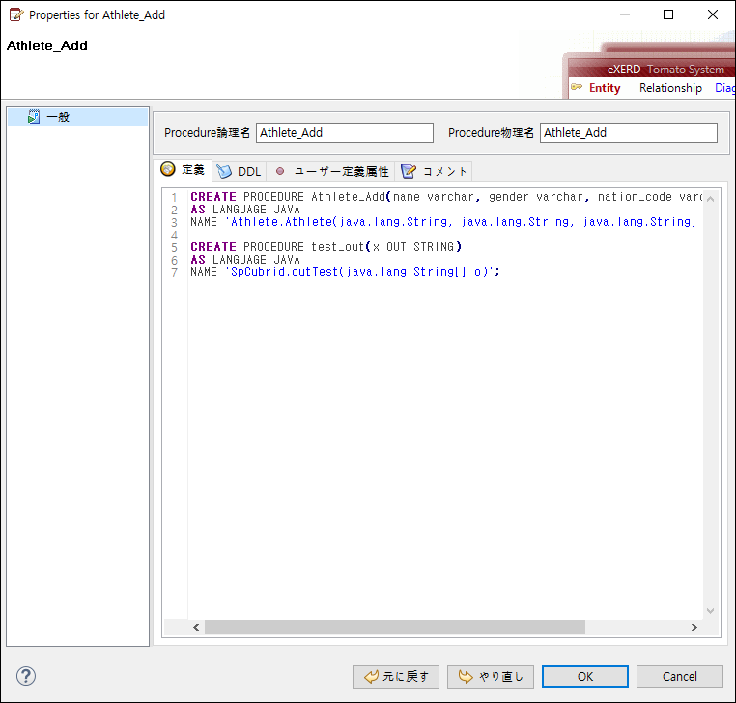Click 'AS LANGUAGE JAVA' on line 6
The height and width of the screenshot is (703, 736).
click(245, 260)
